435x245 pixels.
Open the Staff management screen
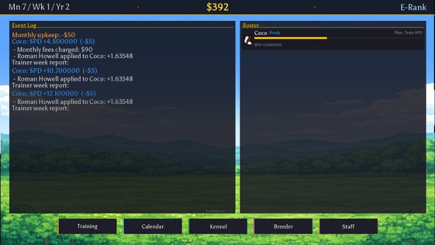tap(348, 226)
